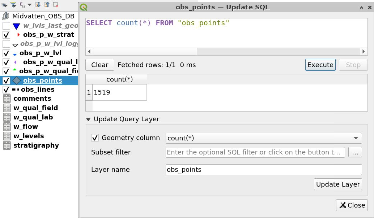Collapse all layers using the collapse-all icon
Viewport: 374px width, 218px height.
[x=47, y=5]
